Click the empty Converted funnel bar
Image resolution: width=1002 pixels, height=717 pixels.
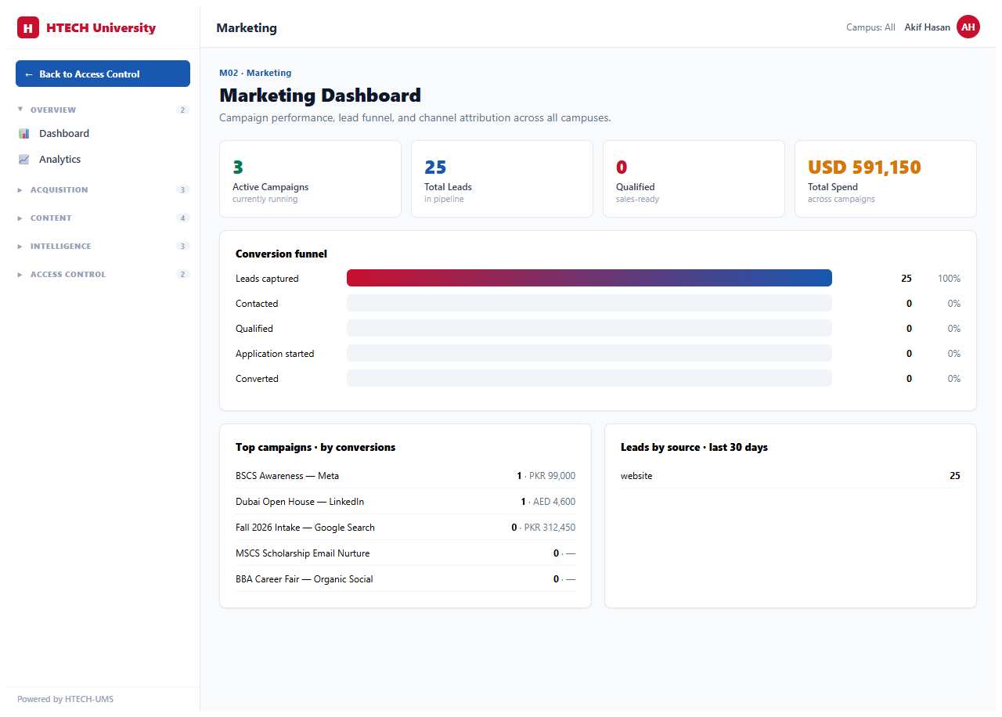(x=589, y=379)
